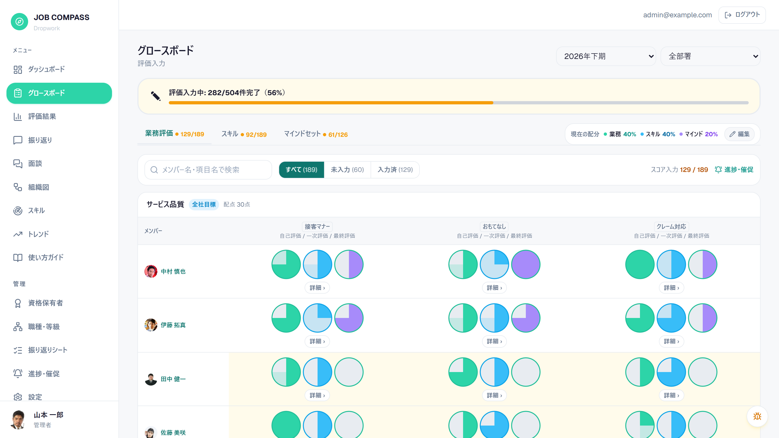Expand 詳細 for 中村 慎也 おもてなし
The width and height of the screenshot is (779, 438).
[x=494, y=288]
